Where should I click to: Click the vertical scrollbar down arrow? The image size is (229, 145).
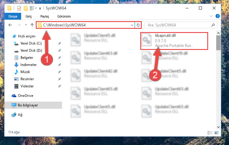click(218, 127)
